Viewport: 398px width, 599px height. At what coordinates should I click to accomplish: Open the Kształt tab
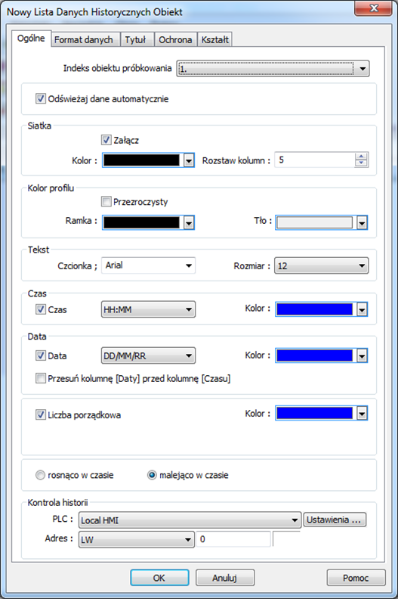[214, 40]
